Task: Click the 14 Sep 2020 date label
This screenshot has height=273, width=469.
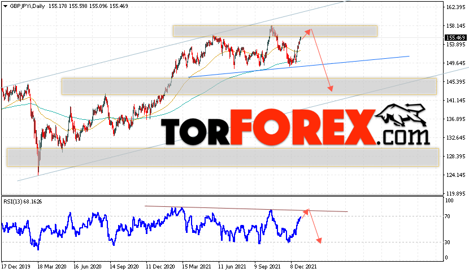Action: click(124, 266)
